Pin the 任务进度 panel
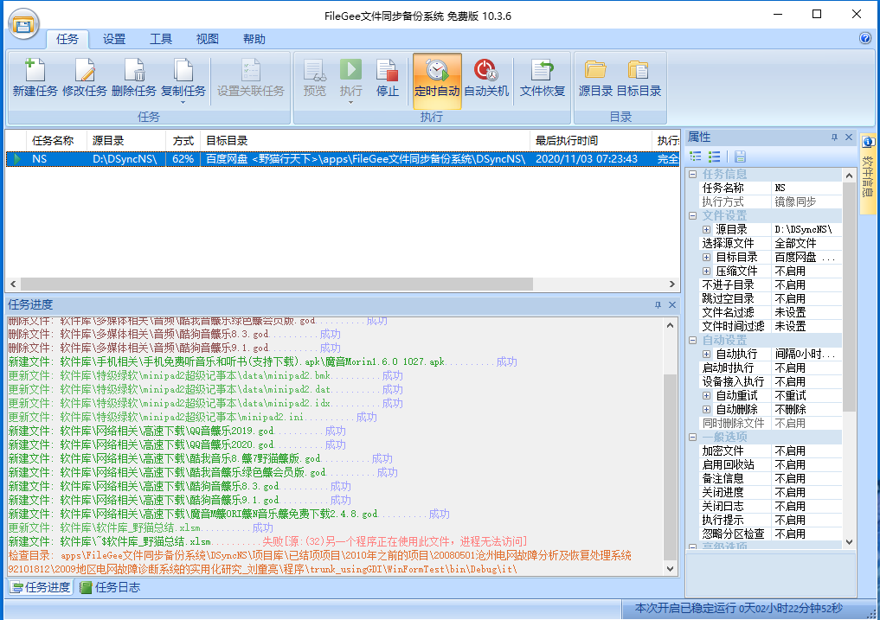The image size is (880, 620). click(x=658, y=304)
